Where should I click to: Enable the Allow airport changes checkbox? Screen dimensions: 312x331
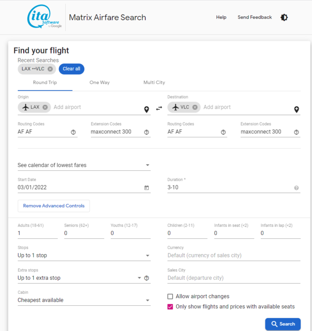pos(170,297)
